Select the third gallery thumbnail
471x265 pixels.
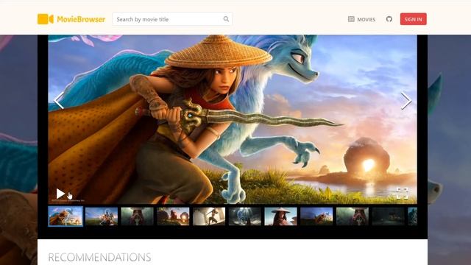tap(138, 216)
